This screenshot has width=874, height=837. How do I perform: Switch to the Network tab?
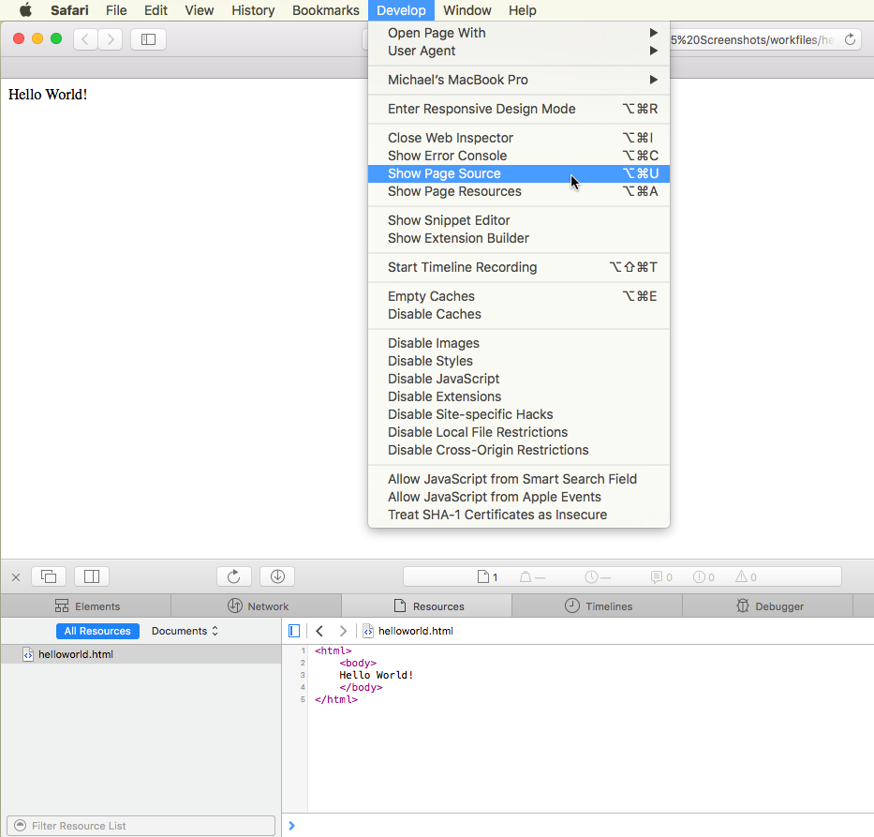point(257,606)
